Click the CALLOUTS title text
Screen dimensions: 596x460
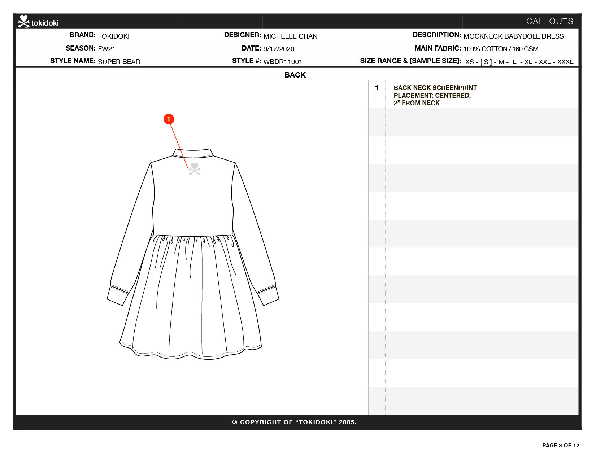[549, 21]
